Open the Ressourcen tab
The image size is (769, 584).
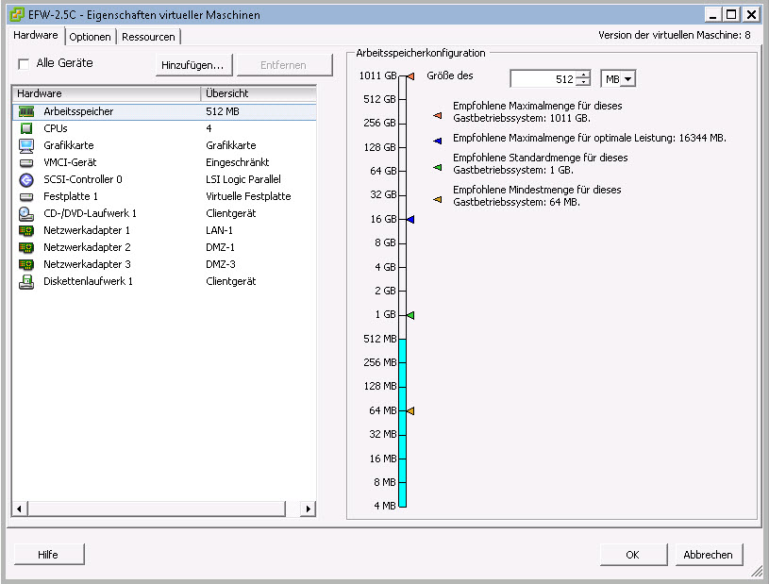(x=148, y=37)
